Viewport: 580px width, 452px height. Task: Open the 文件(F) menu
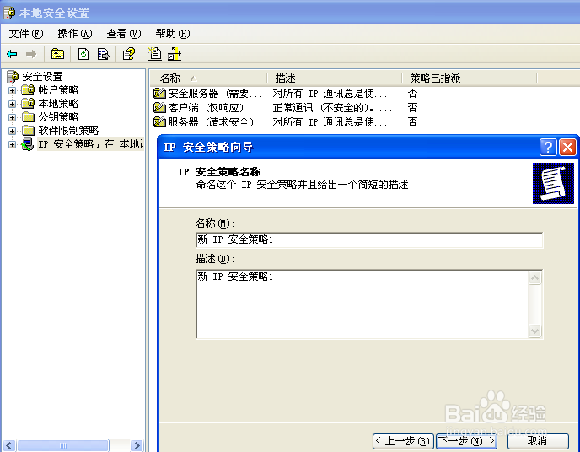pyautogui.click(x=26, y=34)
